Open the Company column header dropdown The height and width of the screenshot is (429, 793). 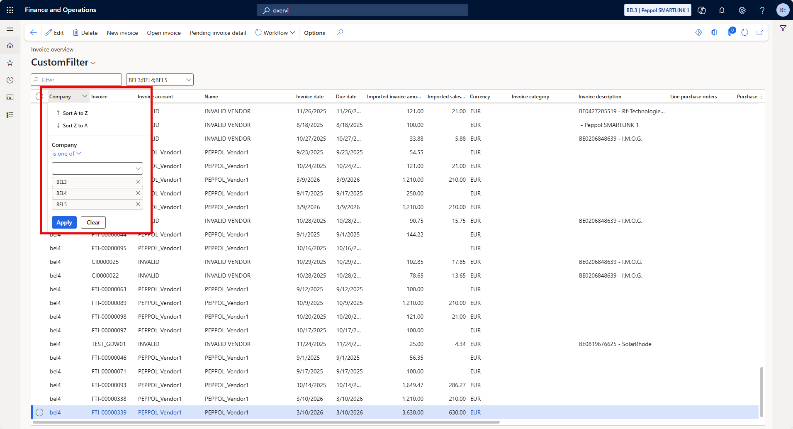pyautogui.click(x=85, y=96)
